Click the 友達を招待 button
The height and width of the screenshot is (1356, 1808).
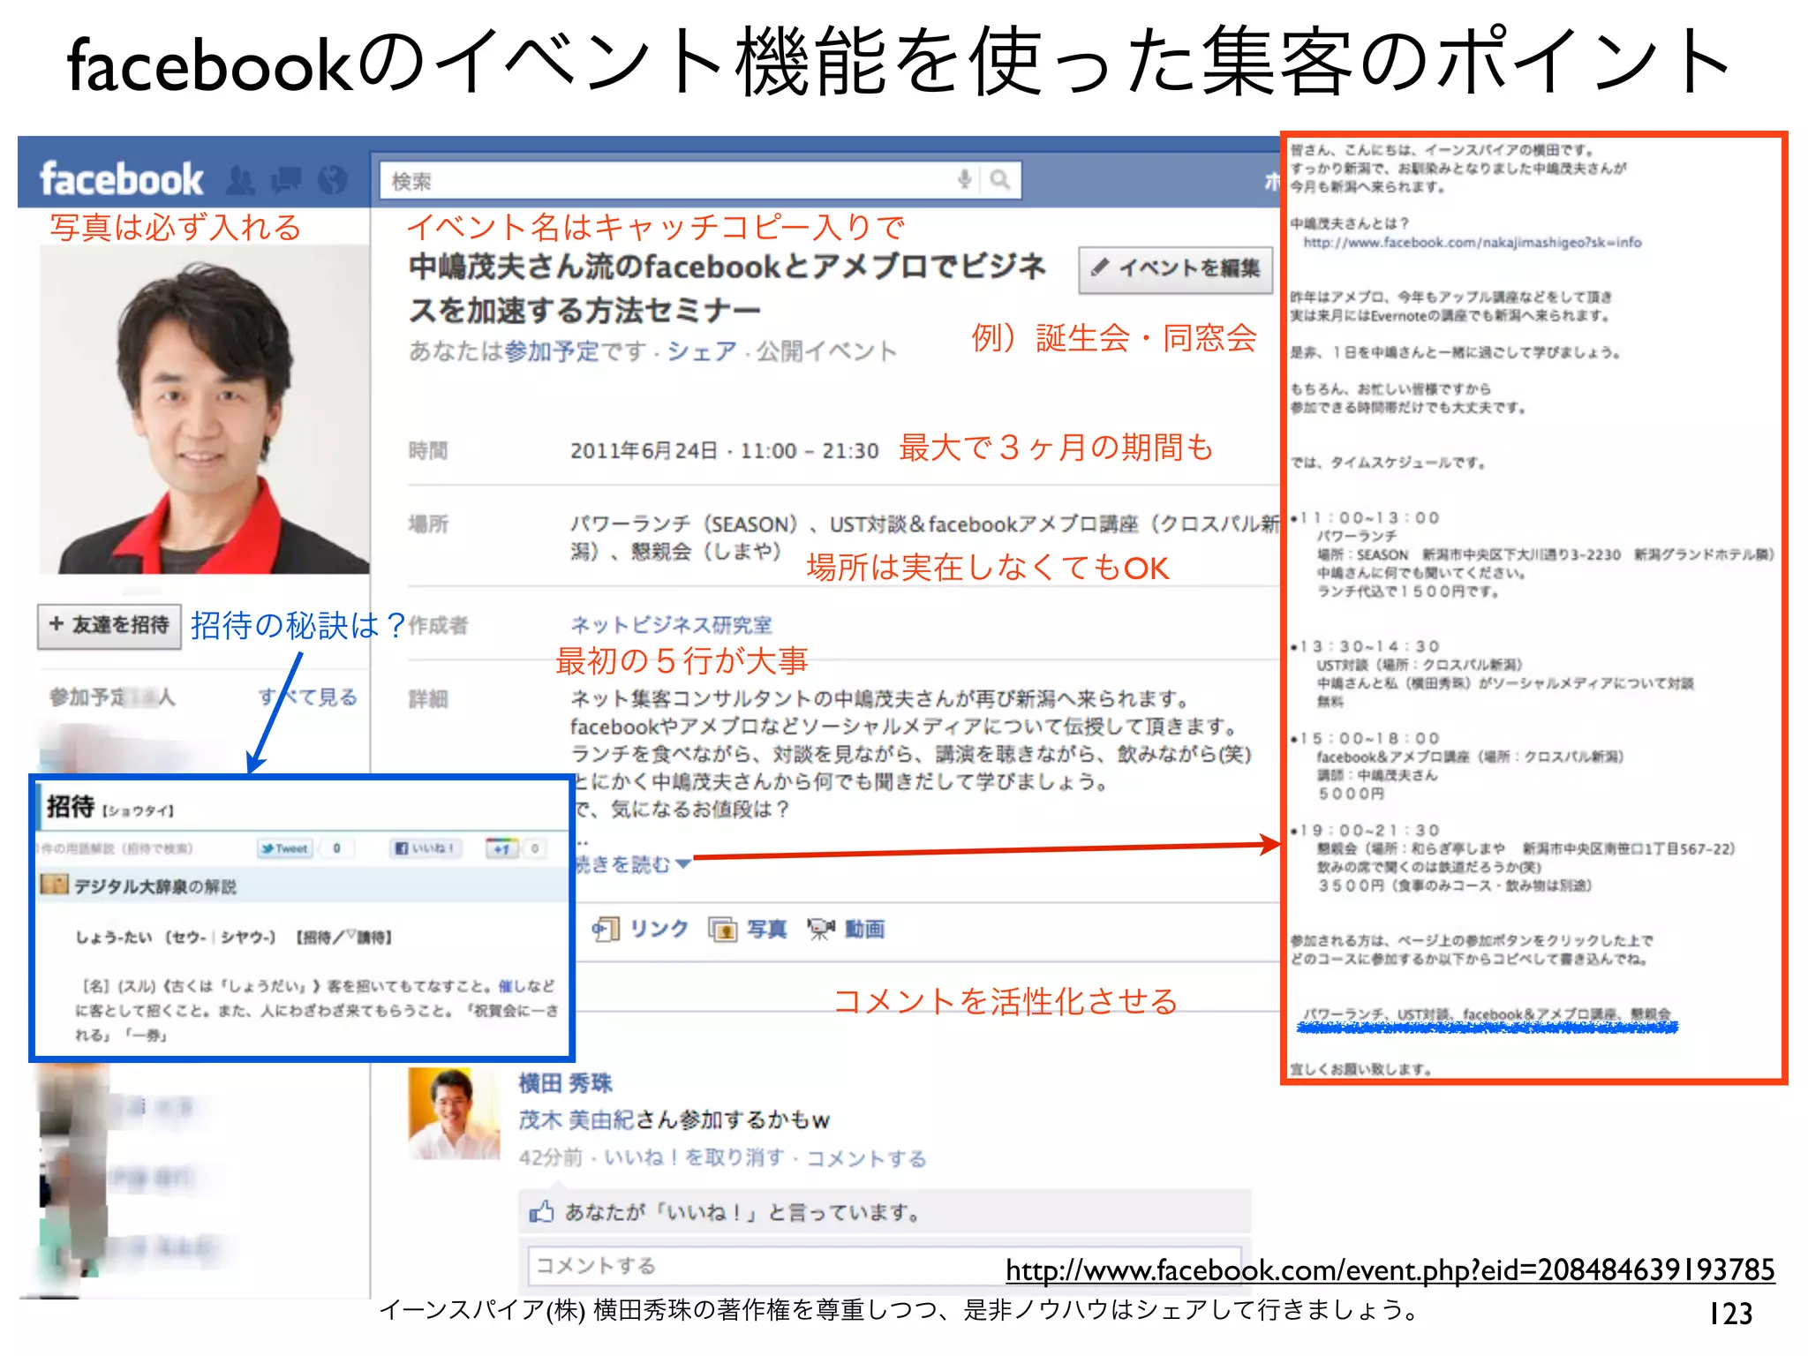109,626
